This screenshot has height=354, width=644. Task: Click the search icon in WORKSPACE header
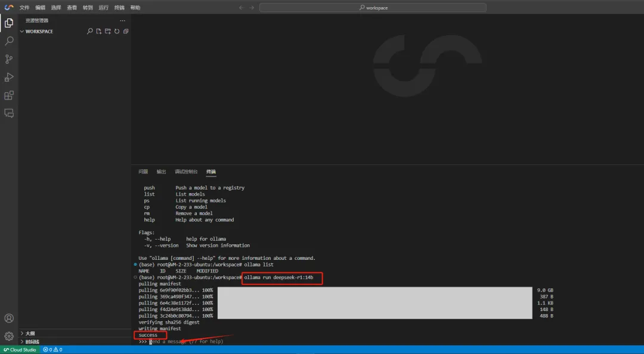pyautogui.click(x=89, y=31)
